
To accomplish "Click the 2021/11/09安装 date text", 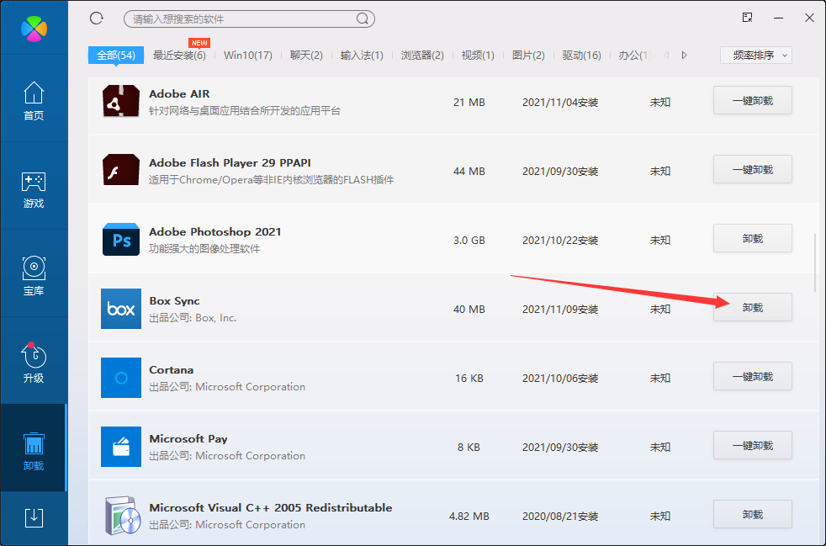I will click(560, 310).
